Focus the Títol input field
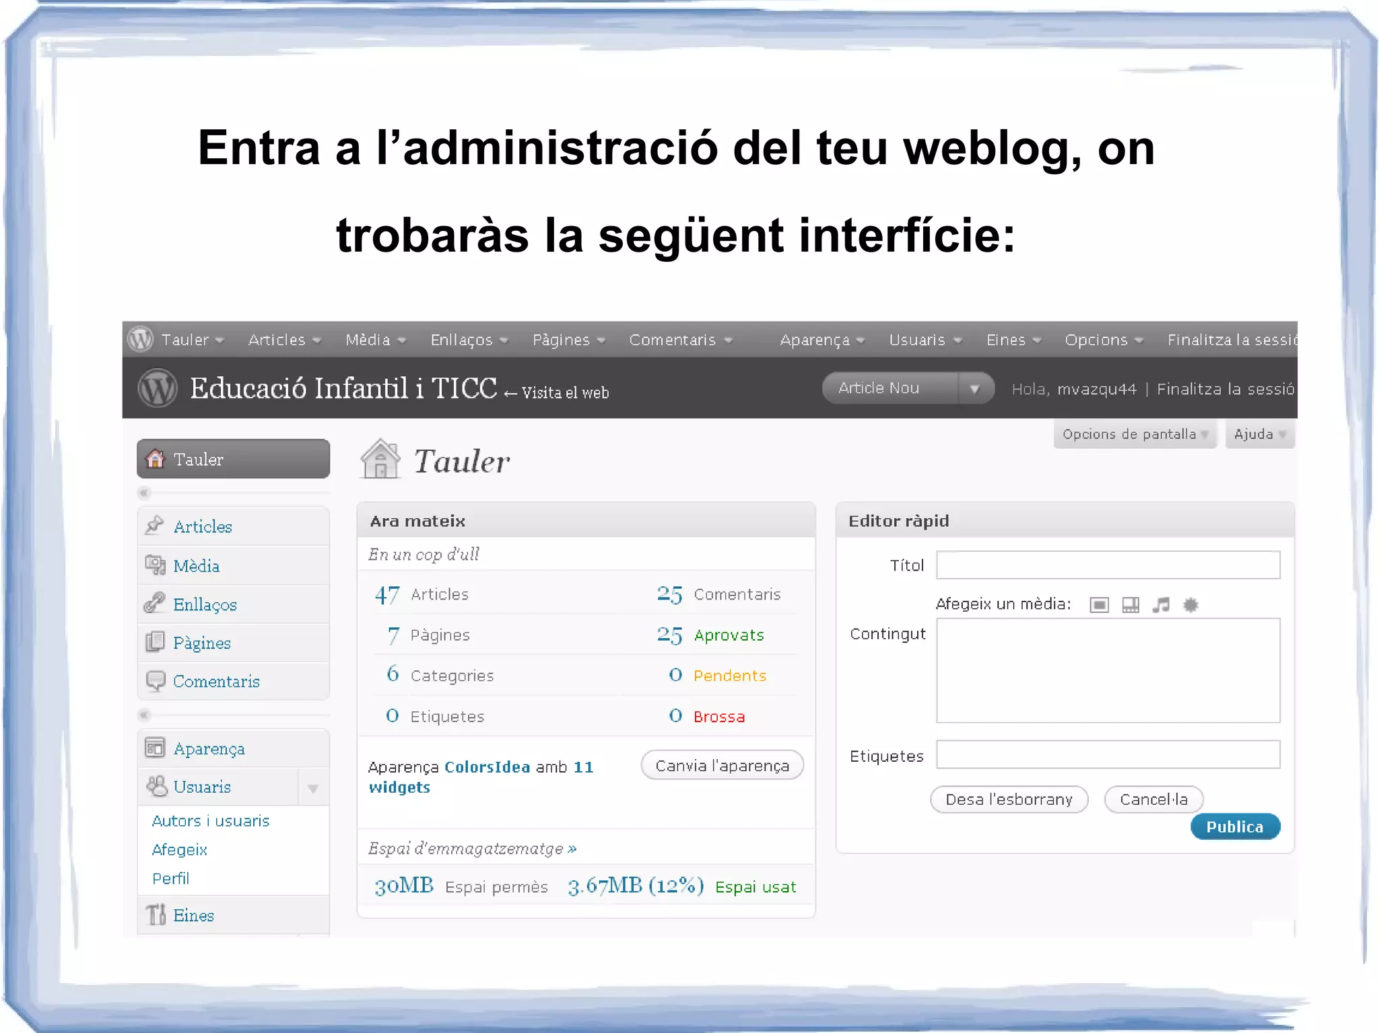 [1108, 565]
